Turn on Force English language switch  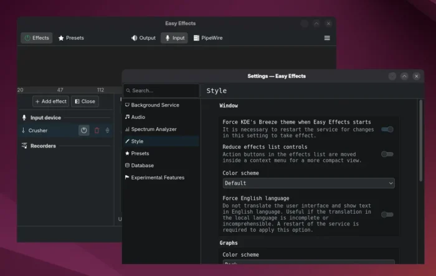[387, 214]
